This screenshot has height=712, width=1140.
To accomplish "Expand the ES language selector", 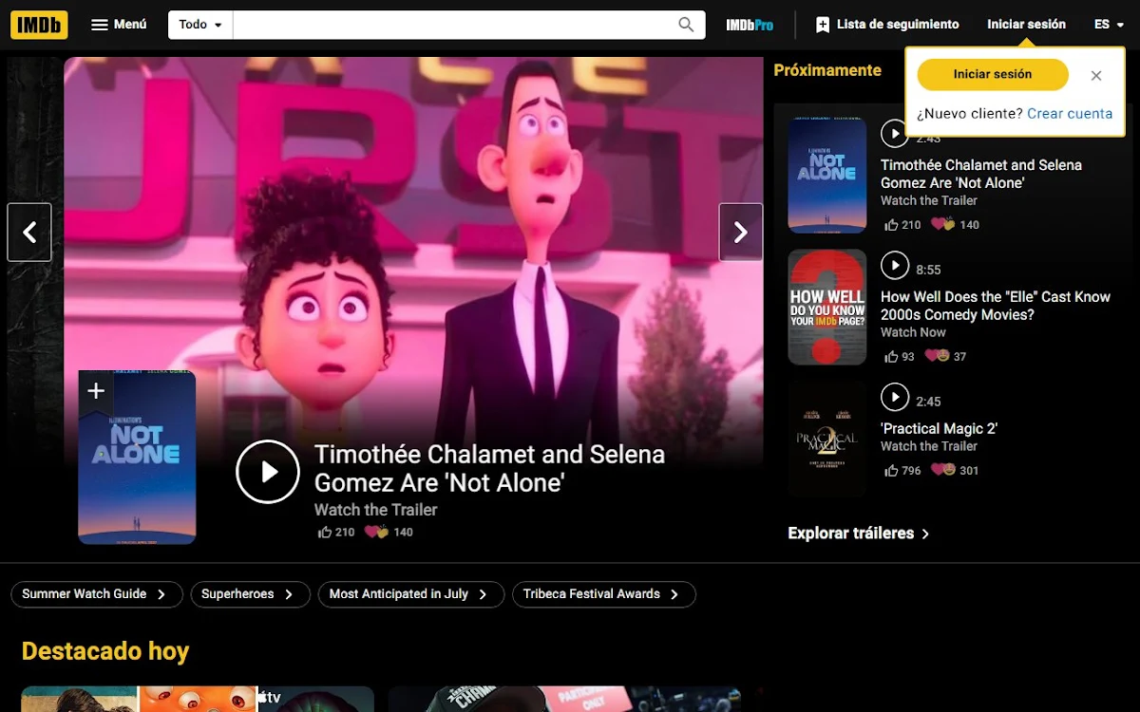I will click(1109, 25).
